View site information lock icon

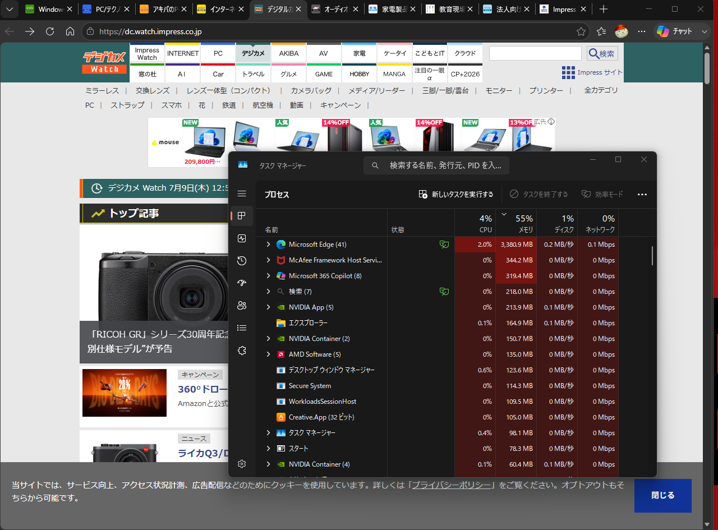(91, 31)
